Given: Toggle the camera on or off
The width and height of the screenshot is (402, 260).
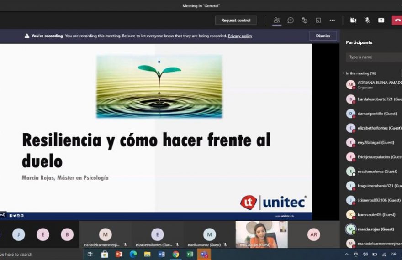Looking at the screenshot, I should click(x=353, y=20).
